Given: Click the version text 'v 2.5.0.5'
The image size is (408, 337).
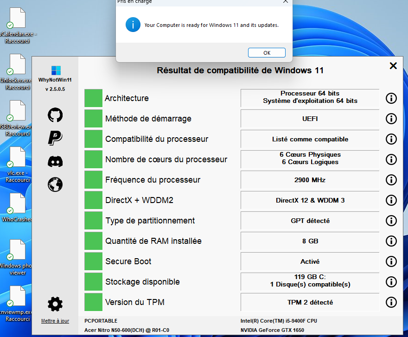Looking at the screenshot, I should click(55, 89).
